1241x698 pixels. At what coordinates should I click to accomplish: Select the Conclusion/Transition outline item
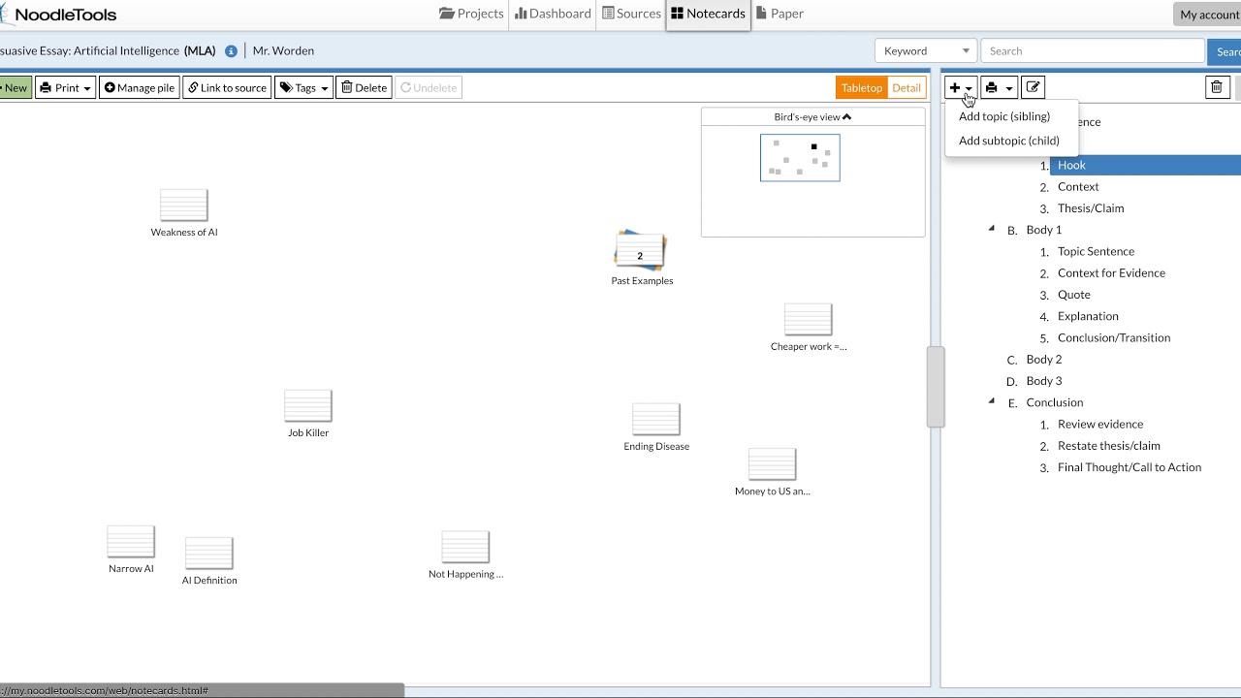click(x=1114, y=337)
